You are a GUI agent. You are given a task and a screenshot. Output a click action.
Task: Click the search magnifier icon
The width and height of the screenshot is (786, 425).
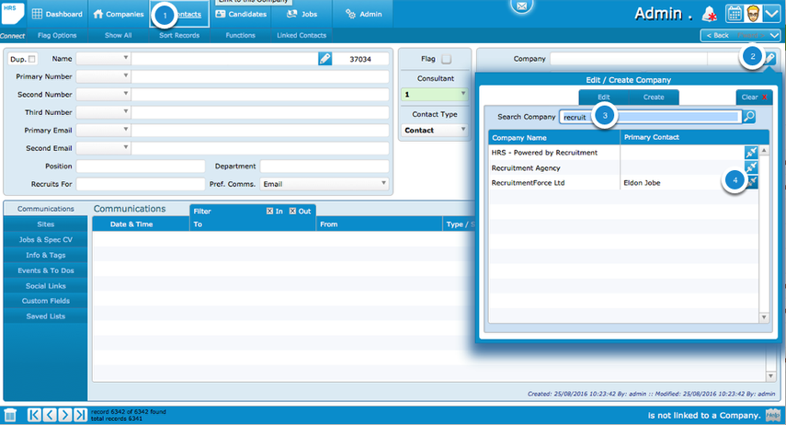point(749,117)
